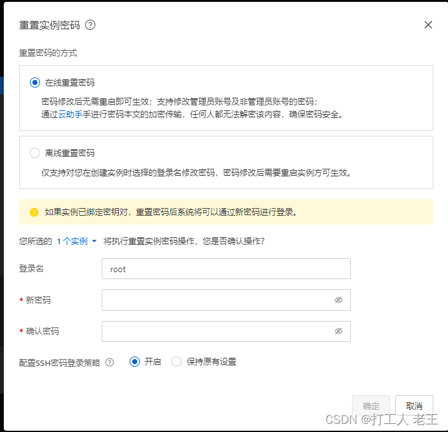Close the reset password dialog

coord(428,25)
